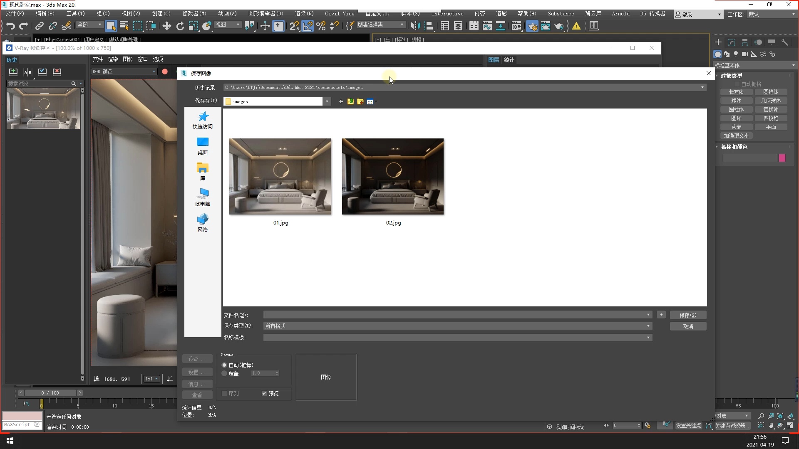Click the red record circle in VFB

coord(165,72)
